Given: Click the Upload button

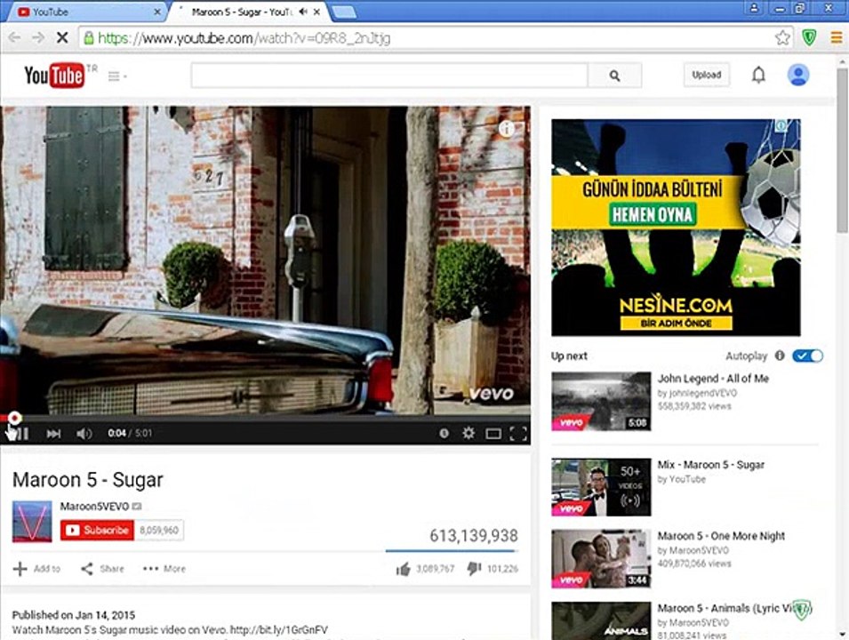Looking at the screenshot, I should tap(706, 75).
